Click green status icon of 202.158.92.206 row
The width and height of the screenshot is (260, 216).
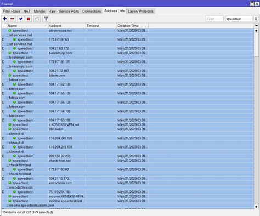click(x=14, y=156)
